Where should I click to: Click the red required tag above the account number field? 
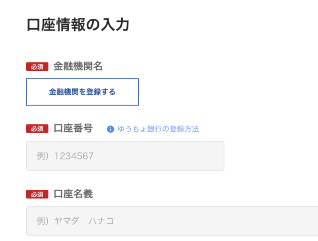coord(37,129)
